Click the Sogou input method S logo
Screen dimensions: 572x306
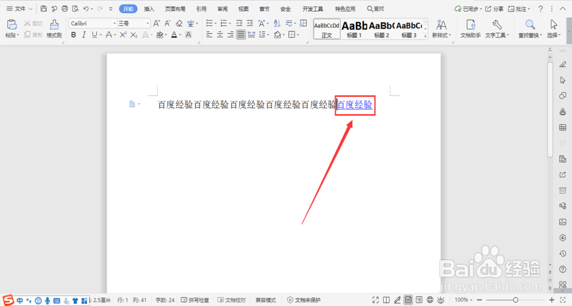click(x=8, y=300)
